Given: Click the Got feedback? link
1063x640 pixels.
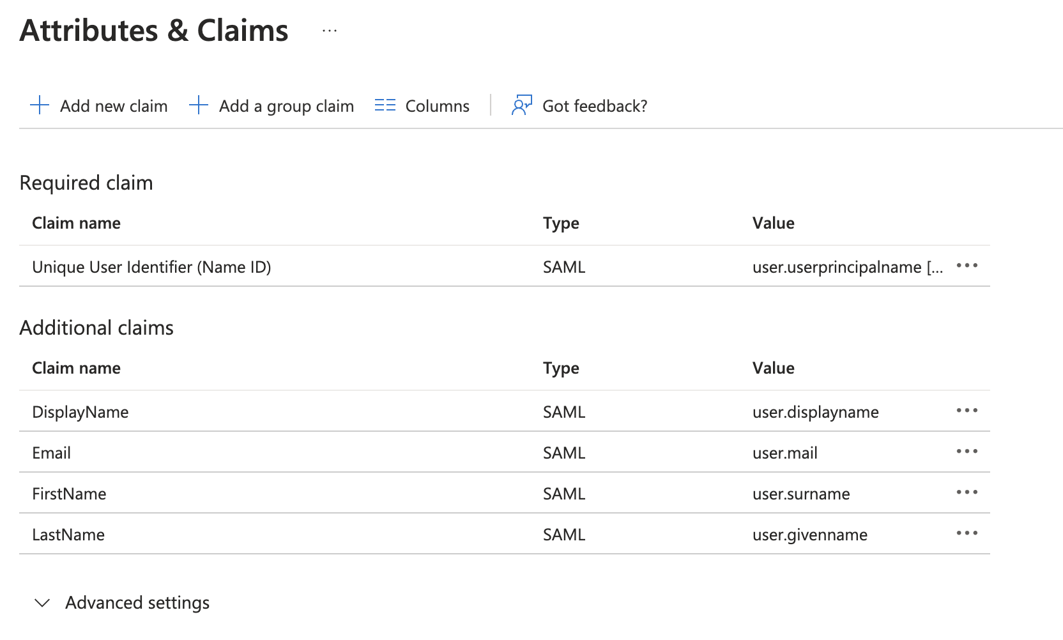Looking at the screenshot, I should point(594,106).
